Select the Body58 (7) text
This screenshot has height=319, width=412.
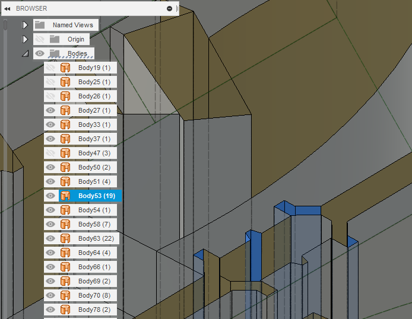tap(94, 224)
